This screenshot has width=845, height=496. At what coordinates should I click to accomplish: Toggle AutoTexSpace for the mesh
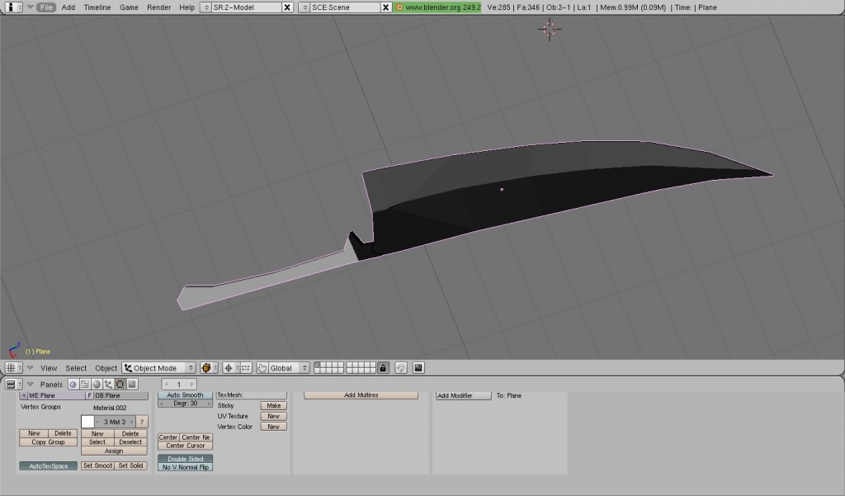coord(48,465)
